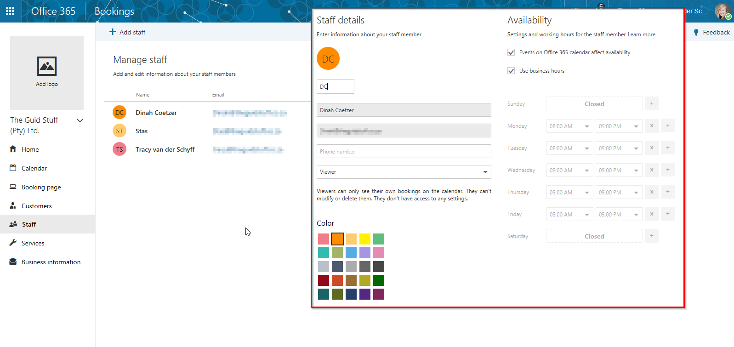734x347 pixels.
Task: Go to Calendar in the sidebar
Action: tap(34, 168)
